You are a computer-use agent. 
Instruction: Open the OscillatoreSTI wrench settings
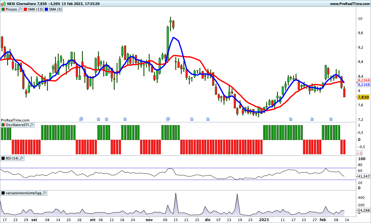[x=32, y=125]
